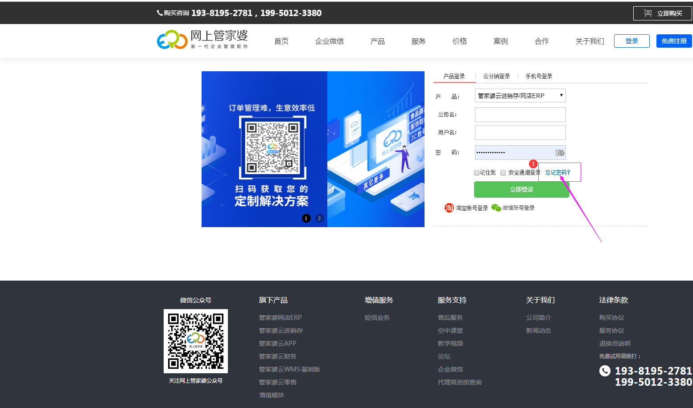
Task: Select carousel slide 1 indicator
Action: coord(306,218)
